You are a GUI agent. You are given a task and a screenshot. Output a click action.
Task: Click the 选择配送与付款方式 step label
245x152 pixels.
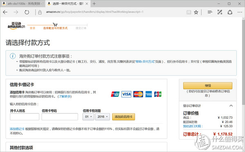(55, 28)
